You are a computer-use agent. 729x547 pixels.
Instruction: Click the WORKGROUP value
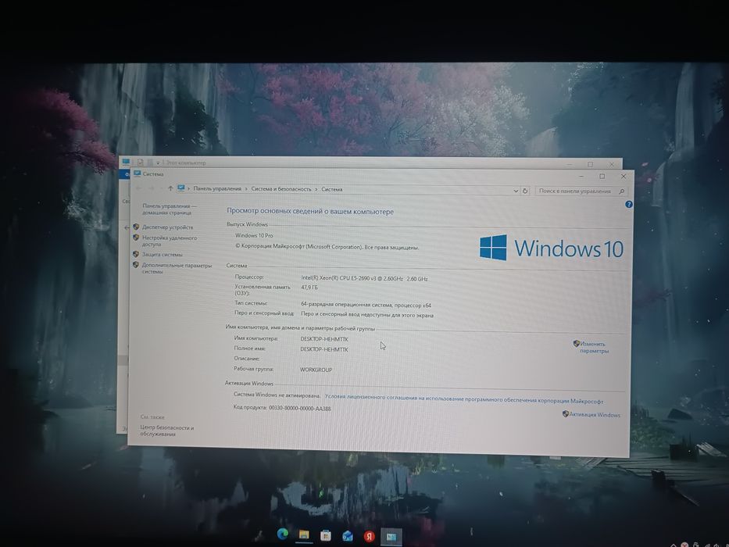tap(316, 370)
